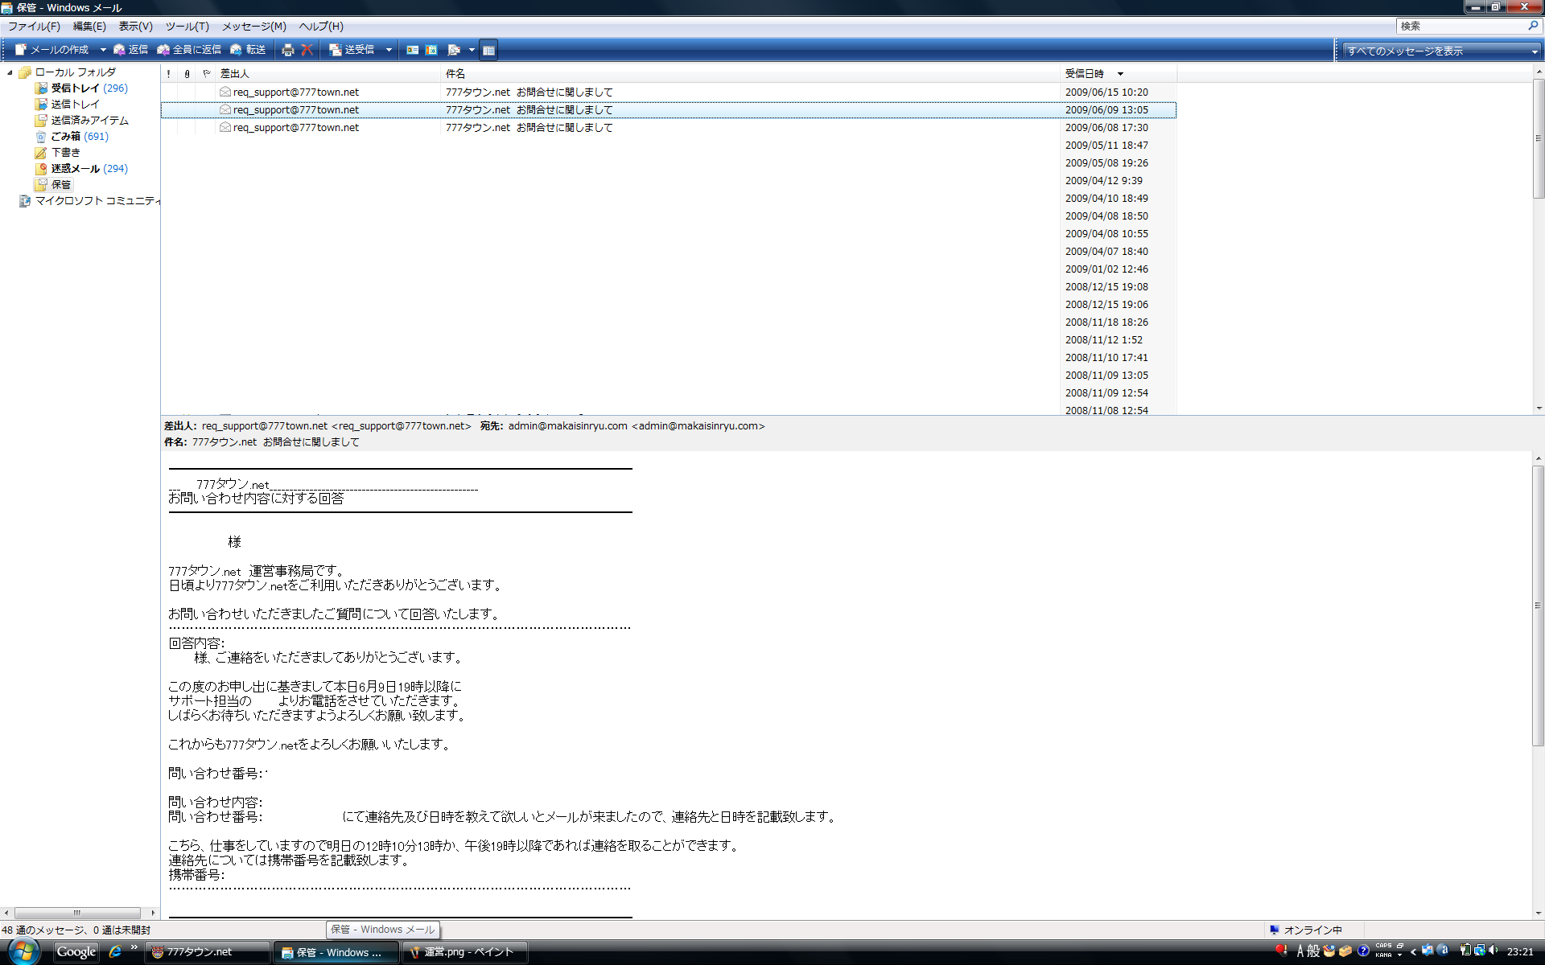Click the power plug battery tray icon
This screenshot has height=965, width=1545.
1465,951
